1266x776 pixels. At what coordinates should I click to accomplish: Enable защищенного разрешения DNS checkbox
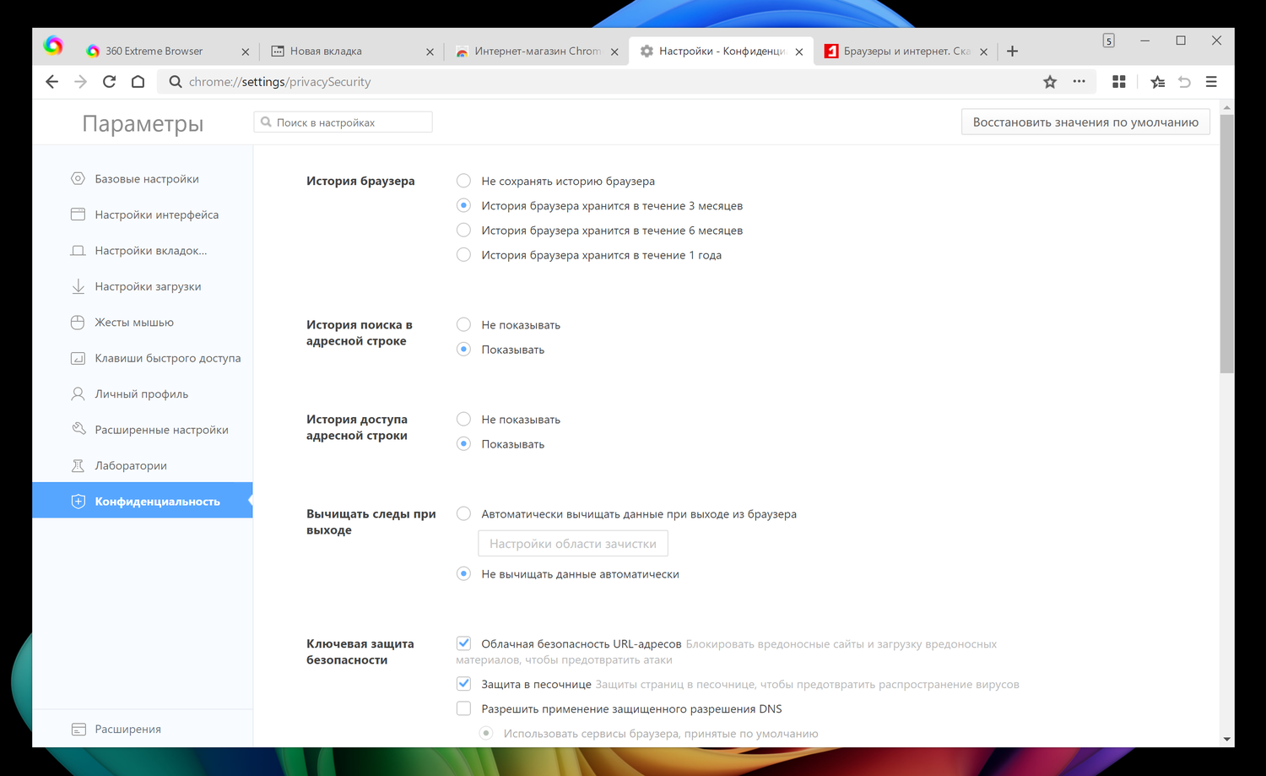pyautogui.click(x=463, y=708)
